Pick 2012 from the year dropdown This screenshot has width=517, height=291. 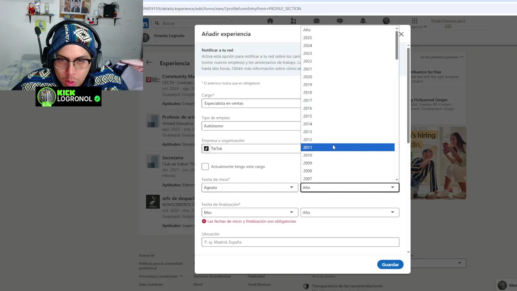348,140
